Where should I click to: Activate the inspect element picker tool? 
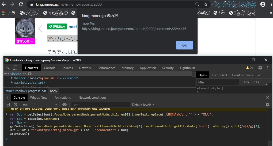click(8, 68)
